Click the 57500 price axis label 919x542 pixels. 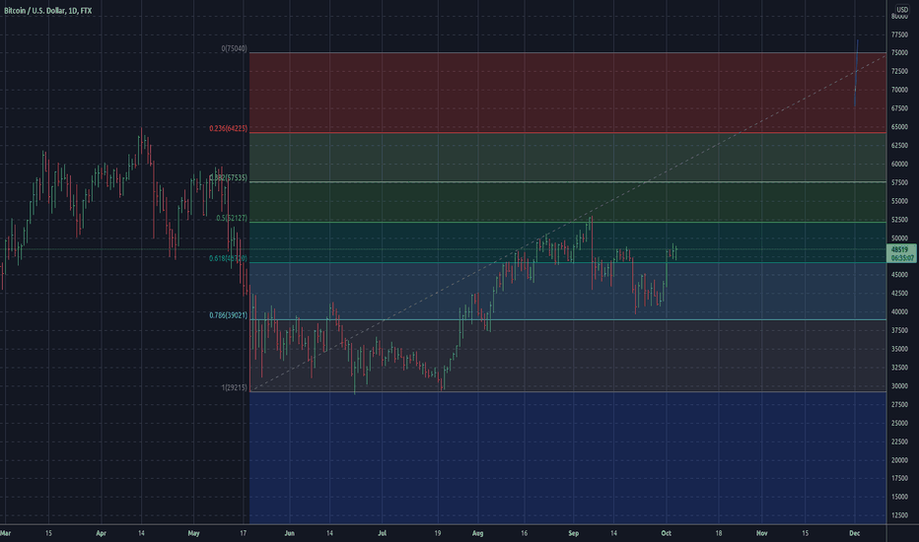click(899, 183)
